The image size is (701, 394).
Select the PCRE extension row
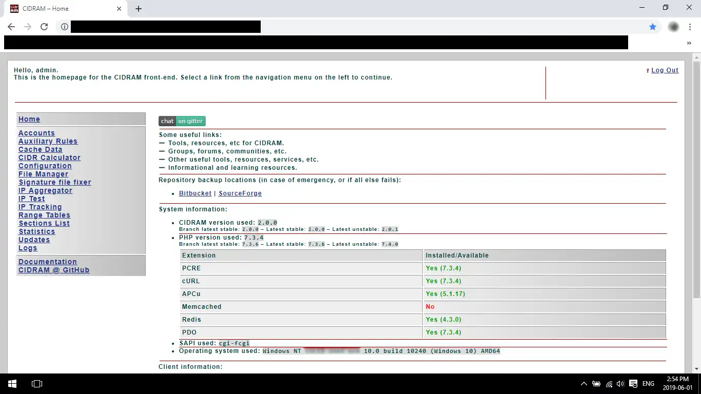423,268
